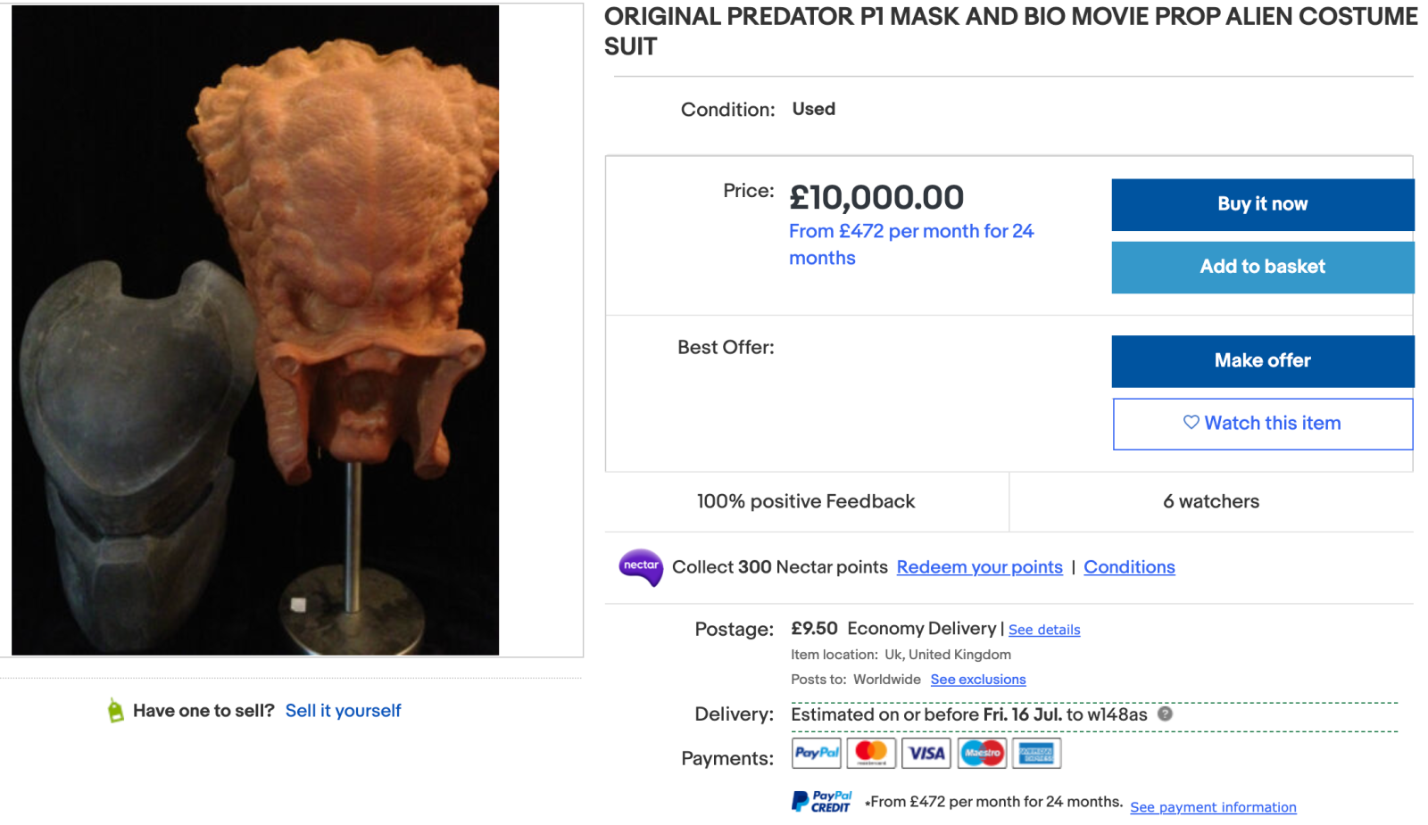Viewport: 1428px width, 825px height.
Task: Open the Sell it yourself link
Action: coord(343,711)
